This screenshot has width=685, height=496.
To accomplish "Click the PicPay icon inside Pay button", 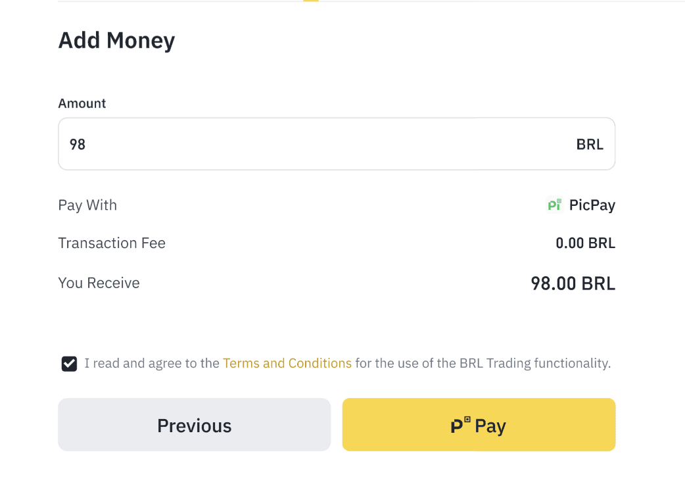I will coord(460,426).
